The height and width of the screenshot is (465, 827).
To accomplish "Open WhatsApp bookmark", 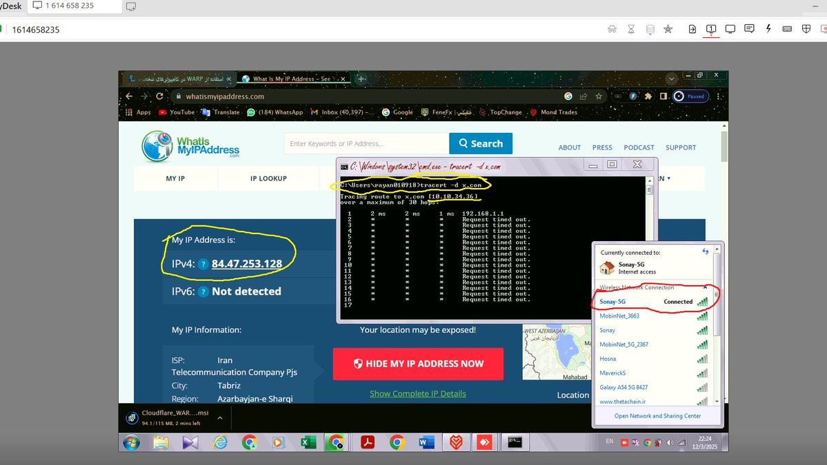I will (275, 112).
